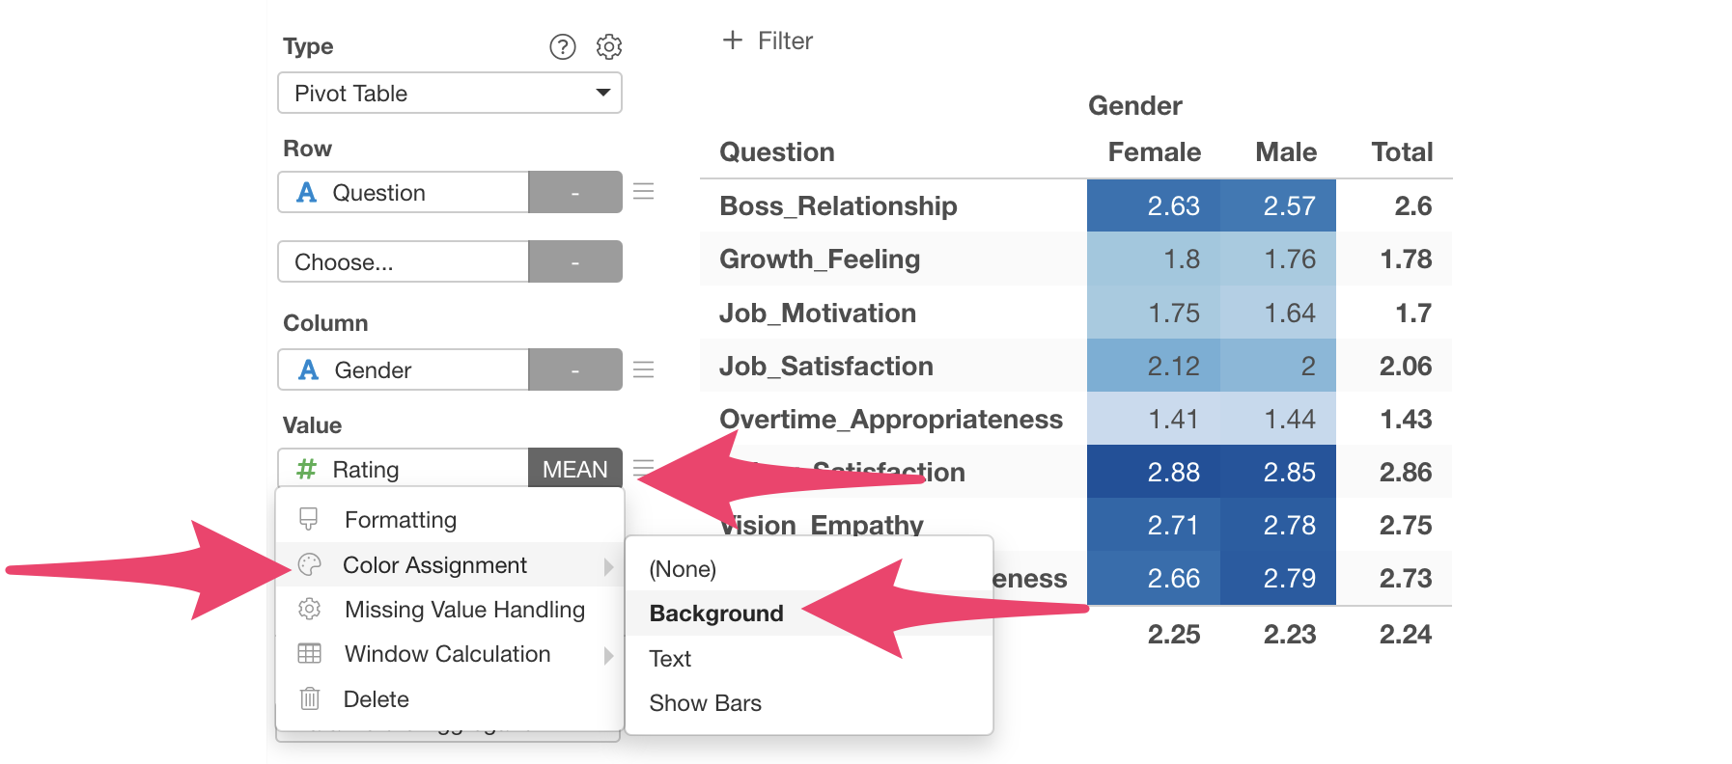The width and height of the screenshot is (1732, 764).
Task: Open the Gender column selector
Action: 404,370
